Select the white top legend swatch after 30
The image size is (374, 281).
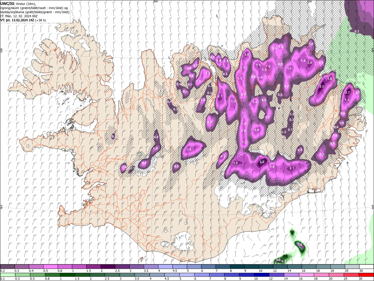coord(366,267)
